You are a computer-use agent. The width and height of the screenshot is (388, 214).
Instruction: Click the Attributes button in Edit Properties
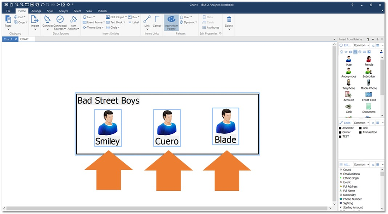click(211, 28)
